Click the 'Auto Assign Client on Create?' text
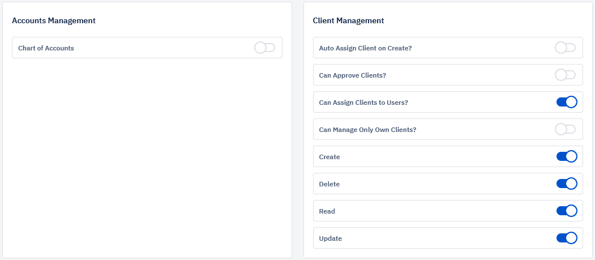 [365, 48]
